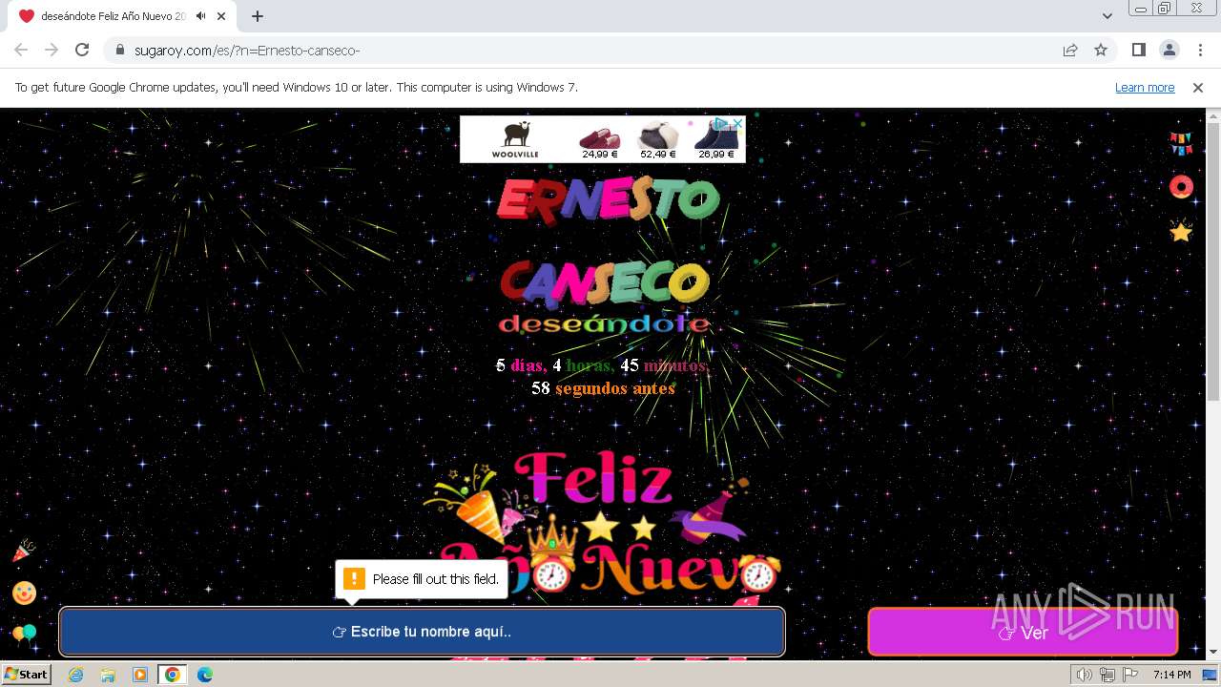Launch Internet Explorer from taskbar
Screen dimensions: 1221x687
pyautogui.click(x=75, y=675)
